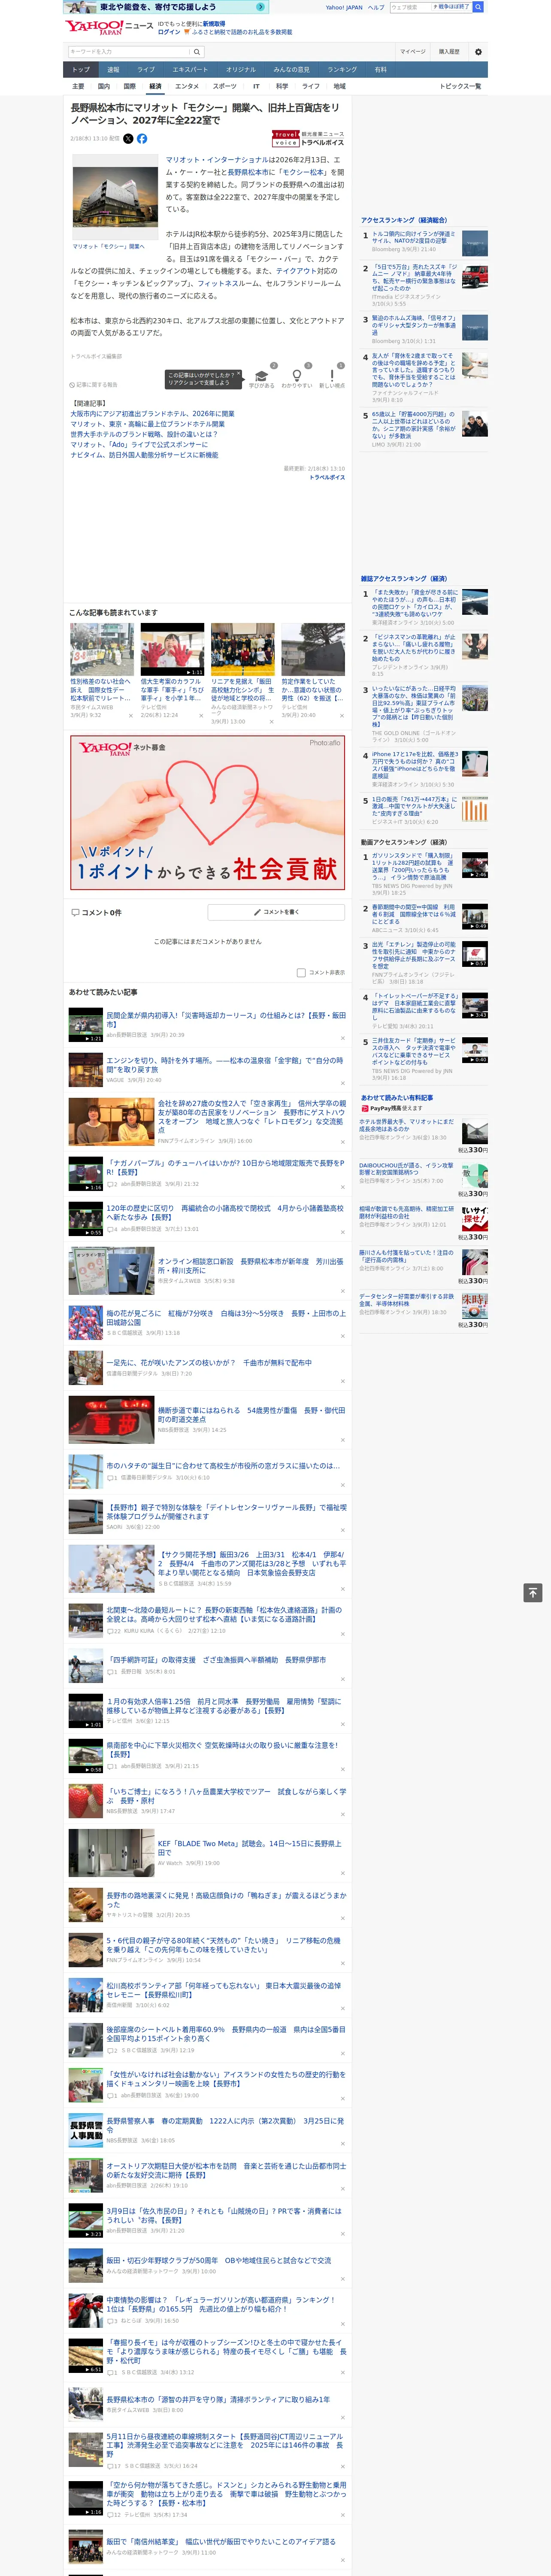The image size is (551, 2576).
Task: React with 新しい視点 exclamation icon
Action: coord(332,377)
